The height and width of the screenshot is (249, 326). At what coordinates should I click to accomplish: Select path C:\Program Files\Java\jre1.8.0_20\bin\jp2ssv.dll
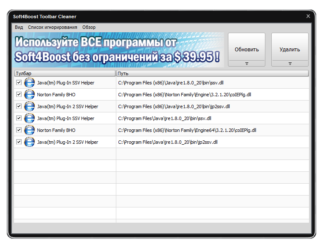[x=168, y=142]
